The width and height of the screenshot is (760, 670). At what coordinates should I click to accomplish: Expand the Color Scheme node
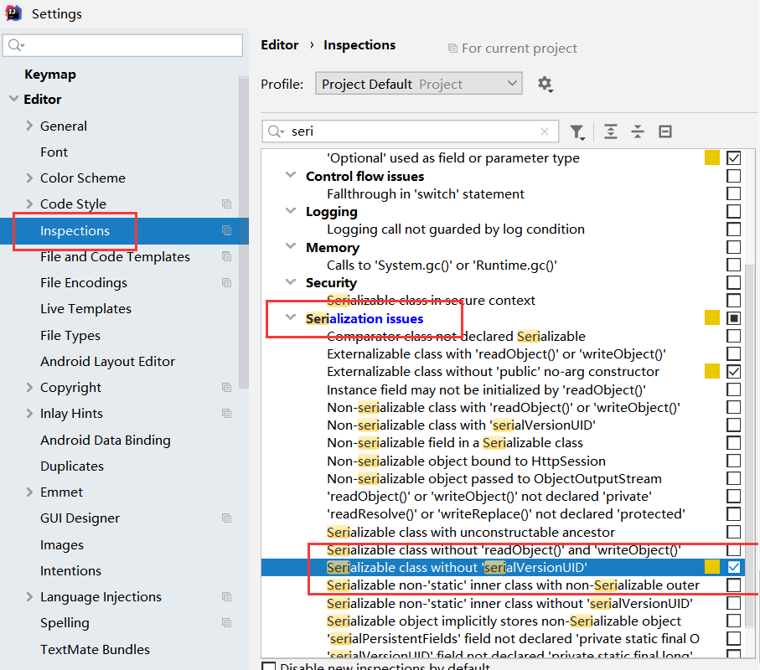(x=29, y=178)
